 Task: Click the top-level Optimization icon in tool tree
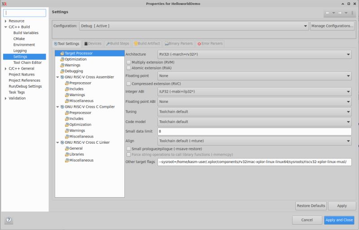point(62,59)
